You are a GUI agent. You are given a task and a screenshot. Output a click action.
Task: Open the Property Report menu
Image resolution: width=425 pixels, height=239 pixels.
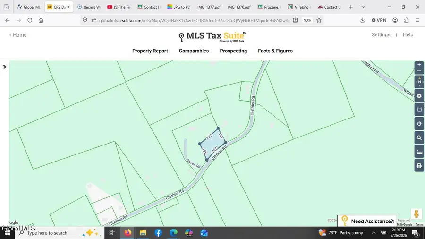tap(150, 51)
